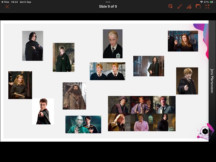Select the bald pale figure in green robes image

click(x=83, y=124)
